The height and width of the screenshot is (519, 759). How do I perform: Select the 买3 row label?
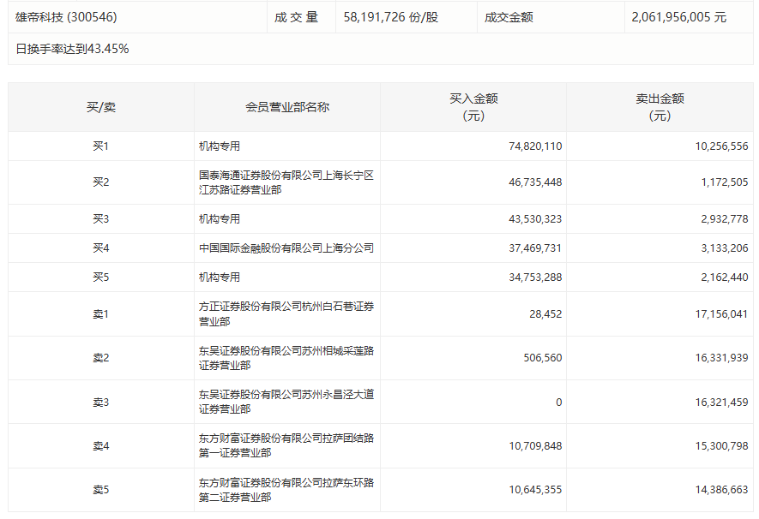pos(101,219)
